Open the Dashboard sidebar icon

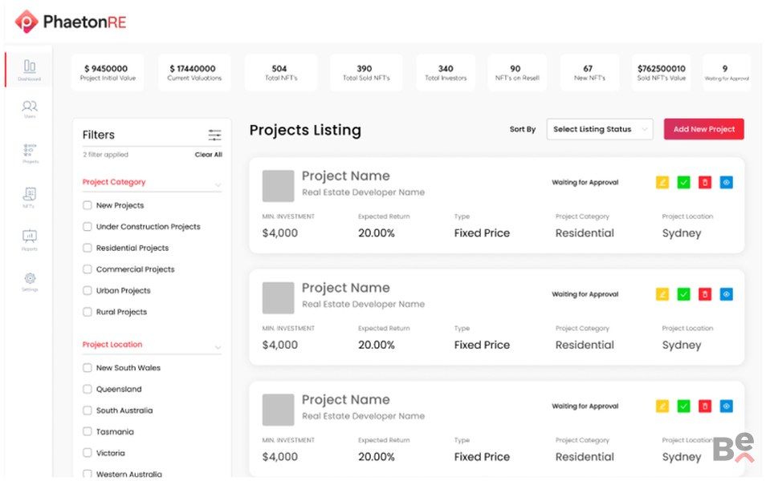[x=30, y=68]
